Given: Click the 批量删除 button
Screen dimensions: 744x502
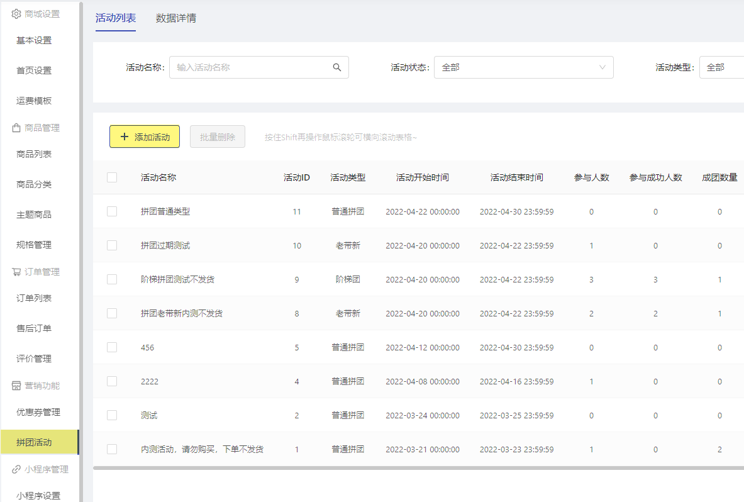Looking at the screenshot, I should pos(218,137).
